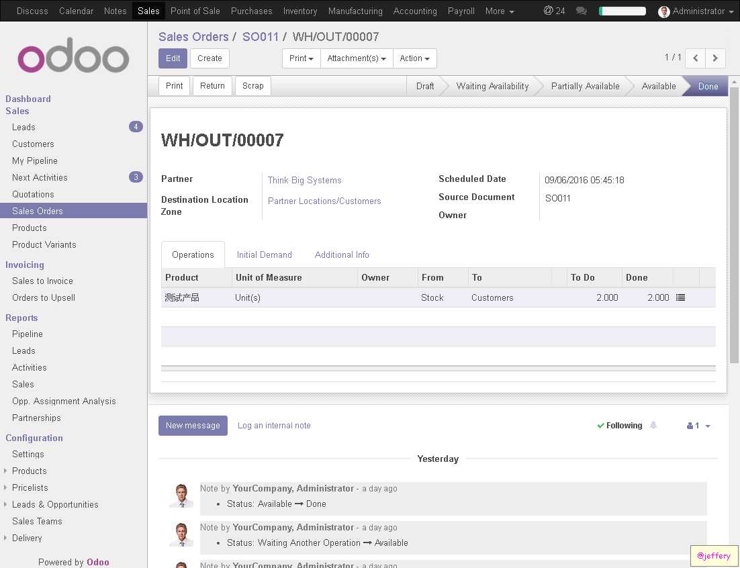Switch to the Initial Demand tab
Screen dimensions: 740x568
(265, 254)
